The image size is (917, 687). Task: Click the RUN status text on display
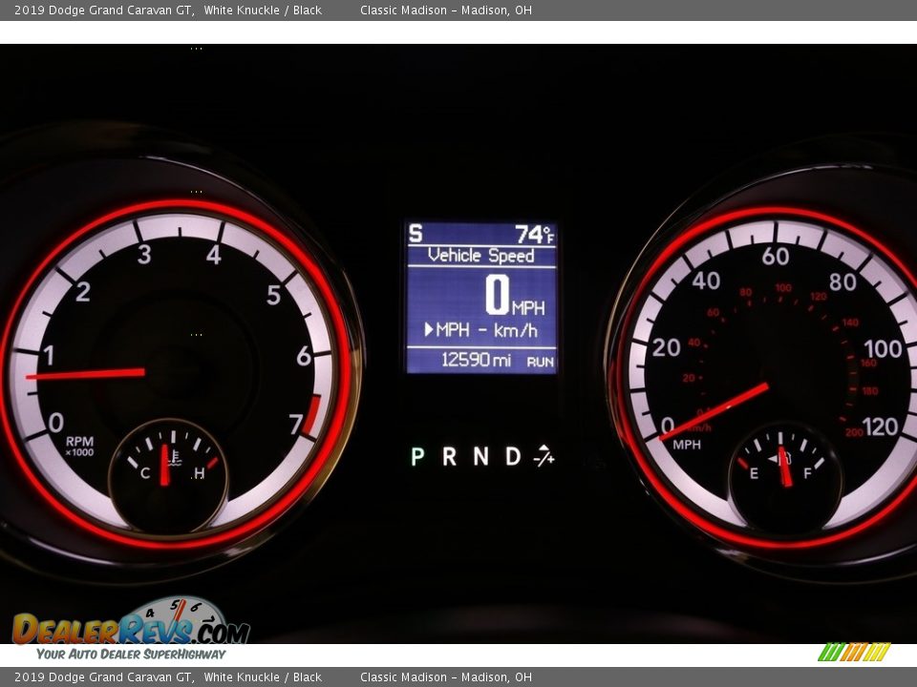pos(540,362)
